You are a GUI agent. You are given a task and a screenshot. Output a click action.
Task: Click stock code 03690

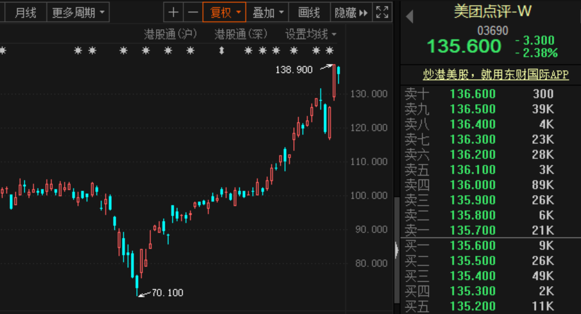coord(493,30)
